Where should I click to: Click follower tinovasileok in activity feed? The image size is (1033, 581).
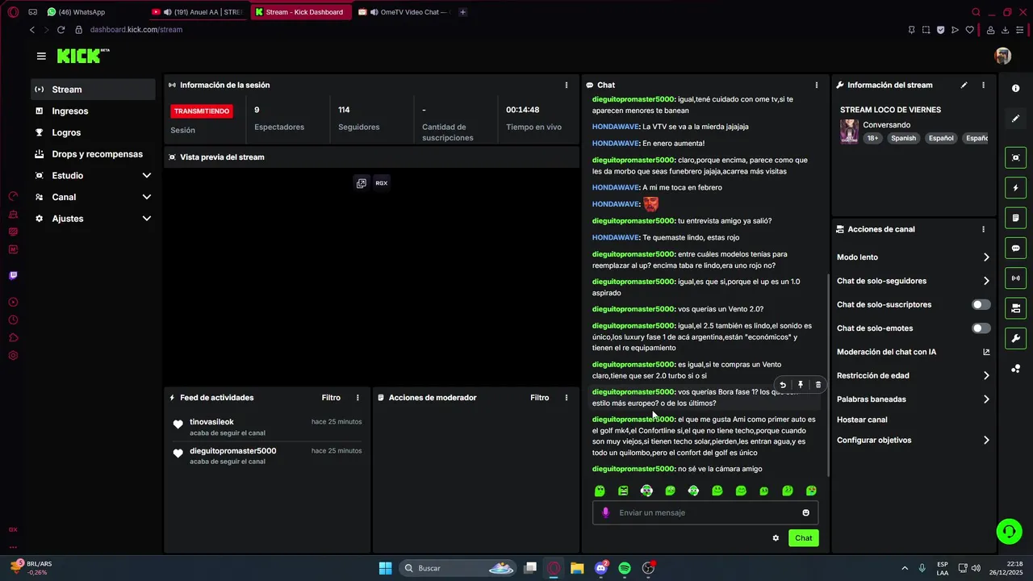pos(211,422)
